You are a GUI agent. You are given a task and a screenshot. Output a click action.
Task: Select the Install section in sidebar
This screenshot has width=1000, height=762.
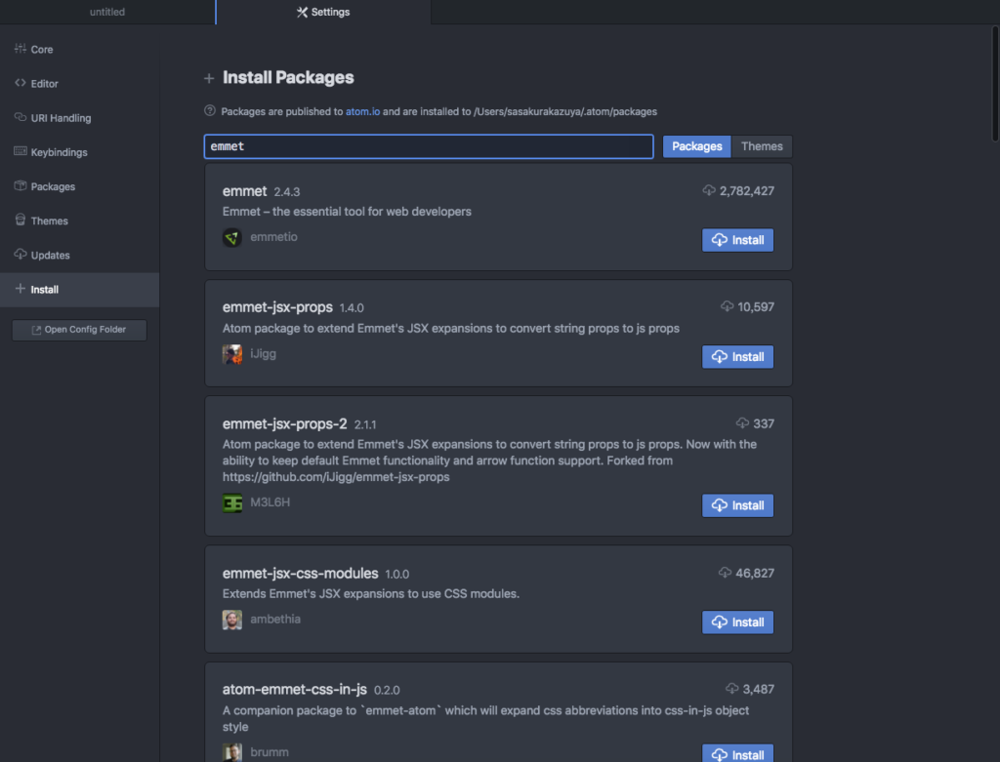coord(79,290)
